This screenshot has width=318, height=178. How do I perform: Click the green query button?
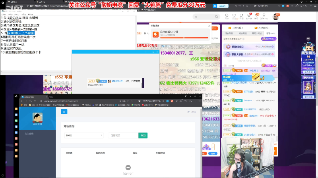pos(143,135)
